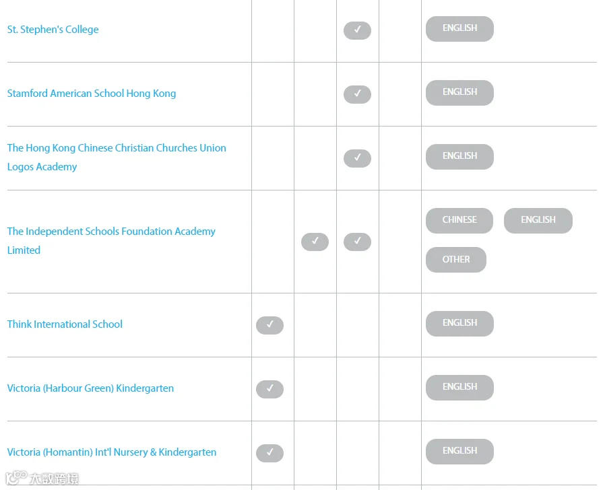Image resolution: width=603 pixels, height=490 pixels.
Task: Click right checkmark in Independent Schools Foundation row
Action: (x=357, y=242)
